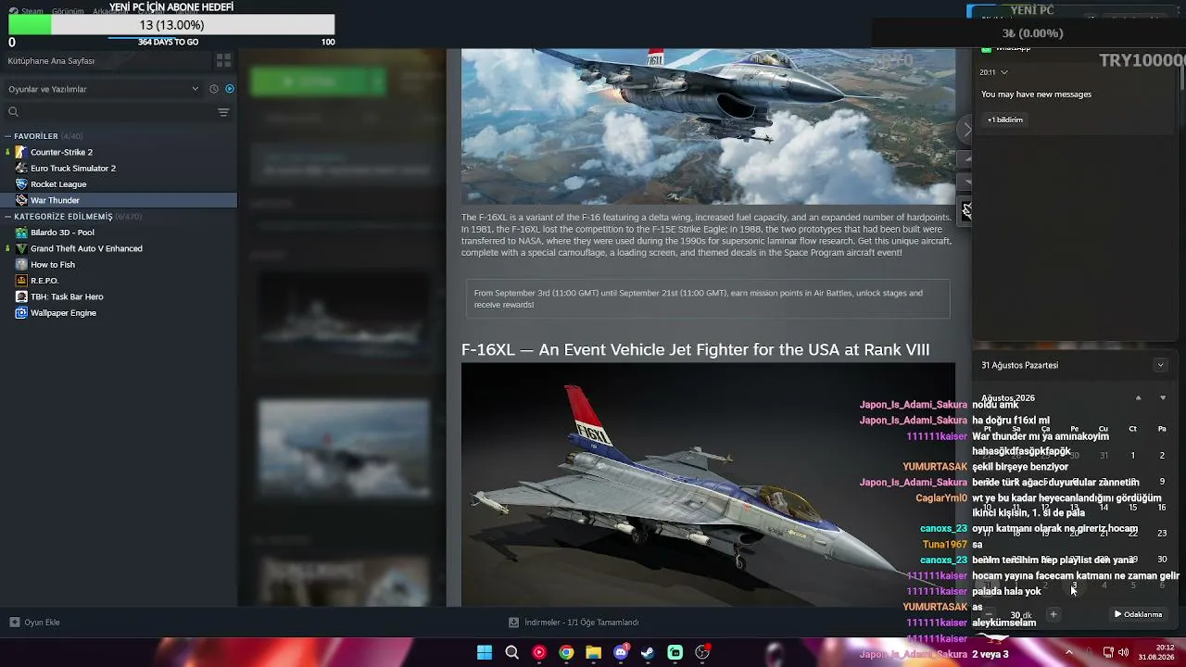Decrease focus session minutes
The width and height of the screenshot is (1186, 667).
(x=989, y=614)
